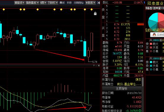Click the info panel vertical scrollbar
Image resolution: width=164 pixels, height=112 pixels.
click(143, 82)
